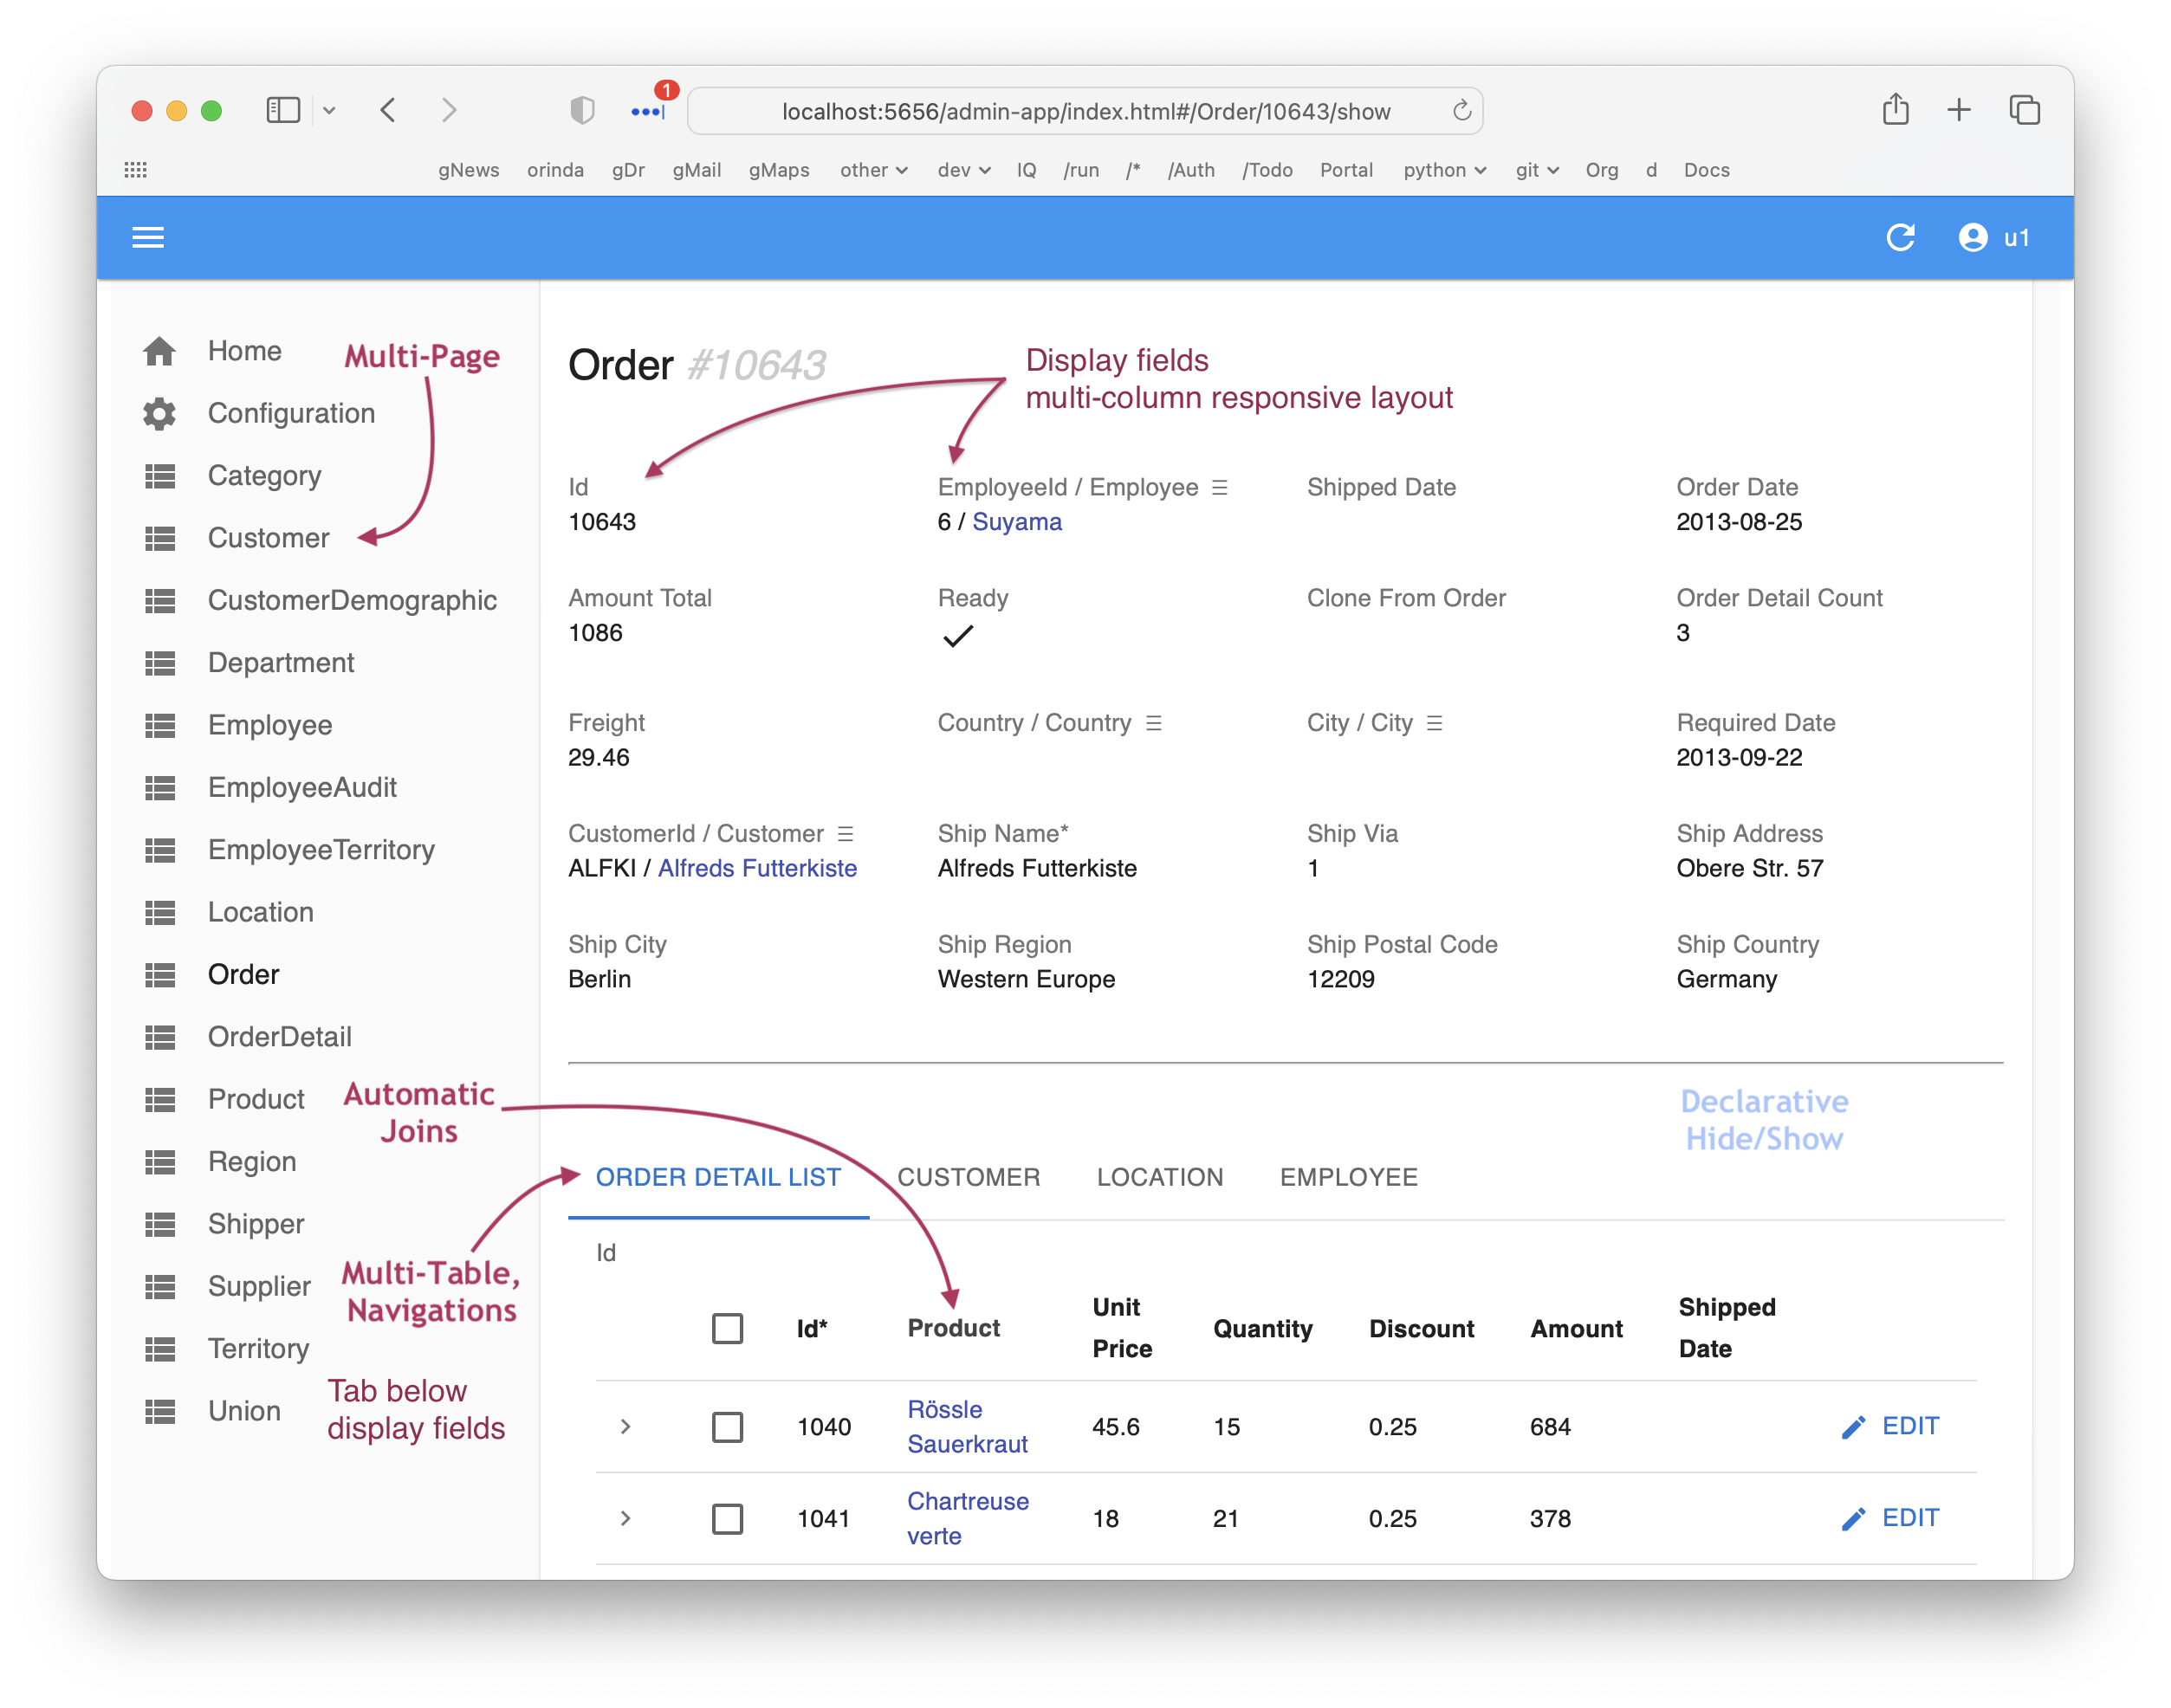Show tab overview icon in Safari

click(2024, 110)
